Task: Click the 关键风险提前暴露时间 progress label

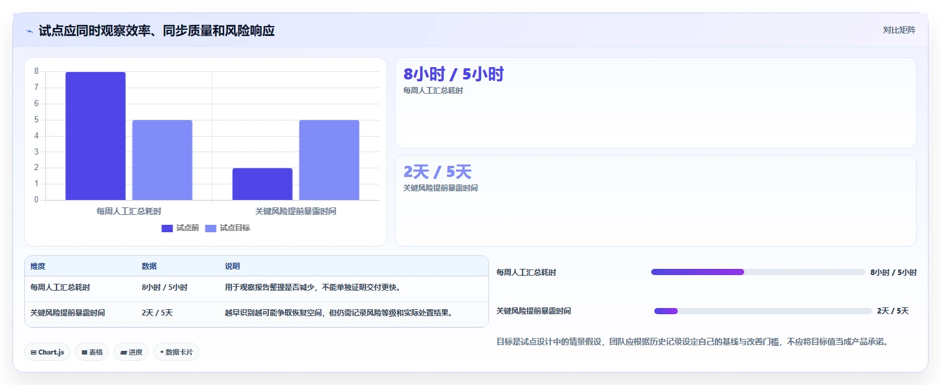Action: tap(534, 311)
